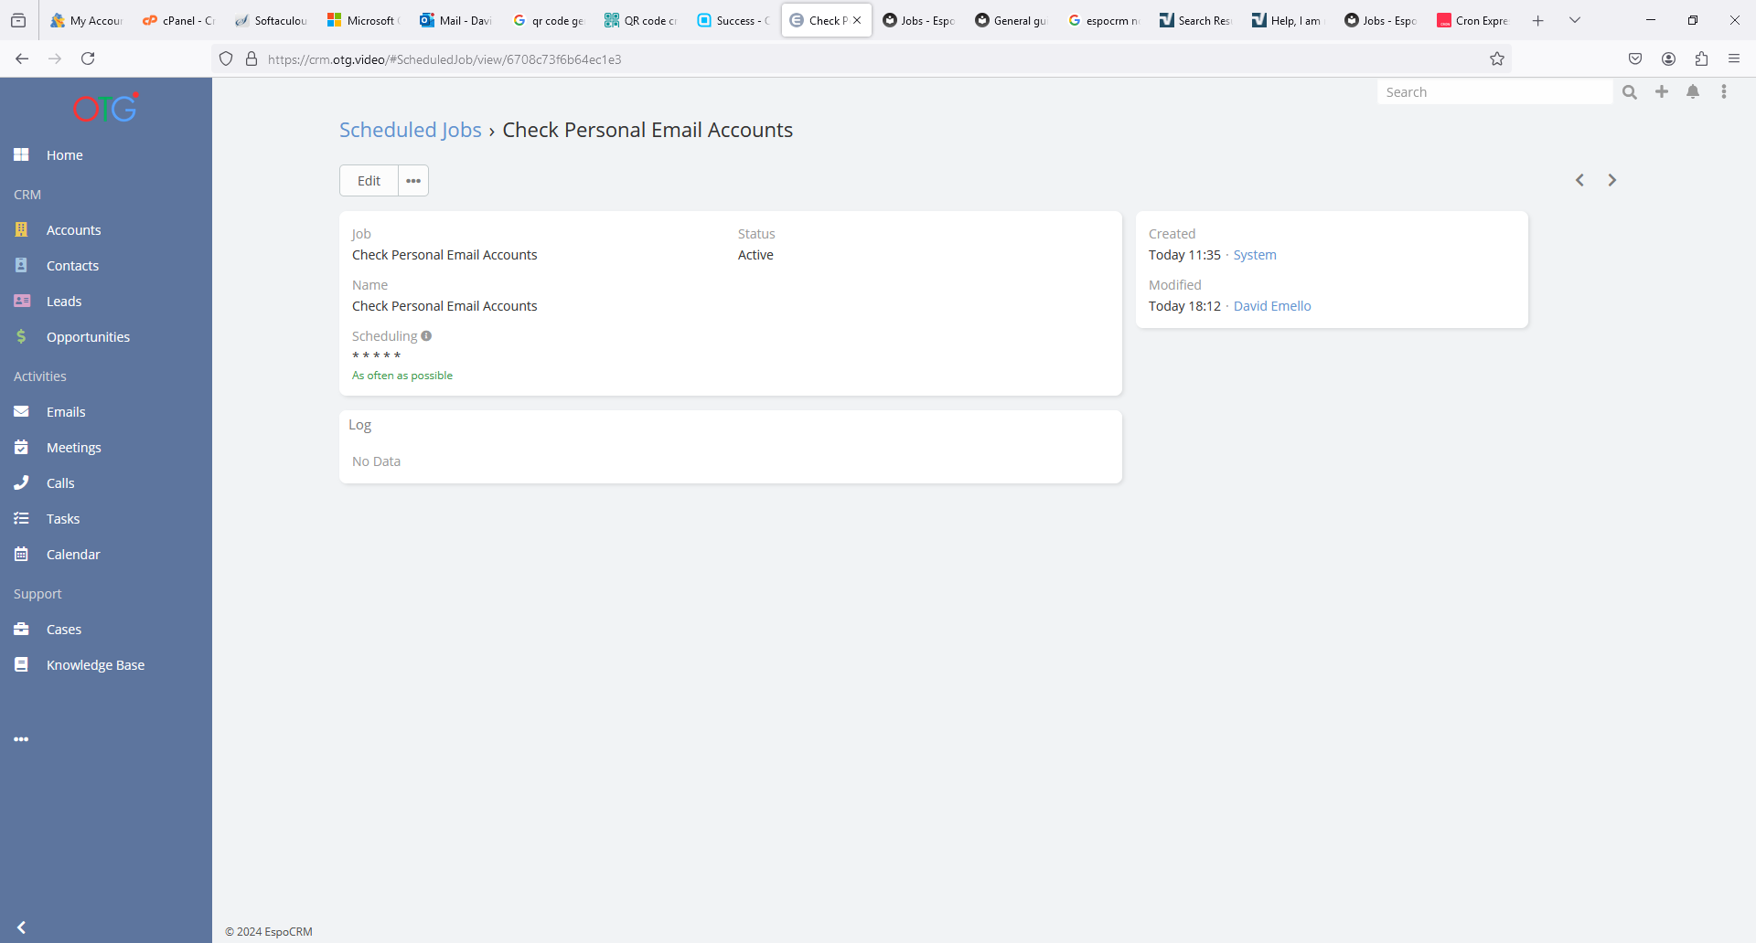This screenshot has height=943, width=1756.
Task: Open the Calendar section in the sidebar
Action: coord(73,555)
